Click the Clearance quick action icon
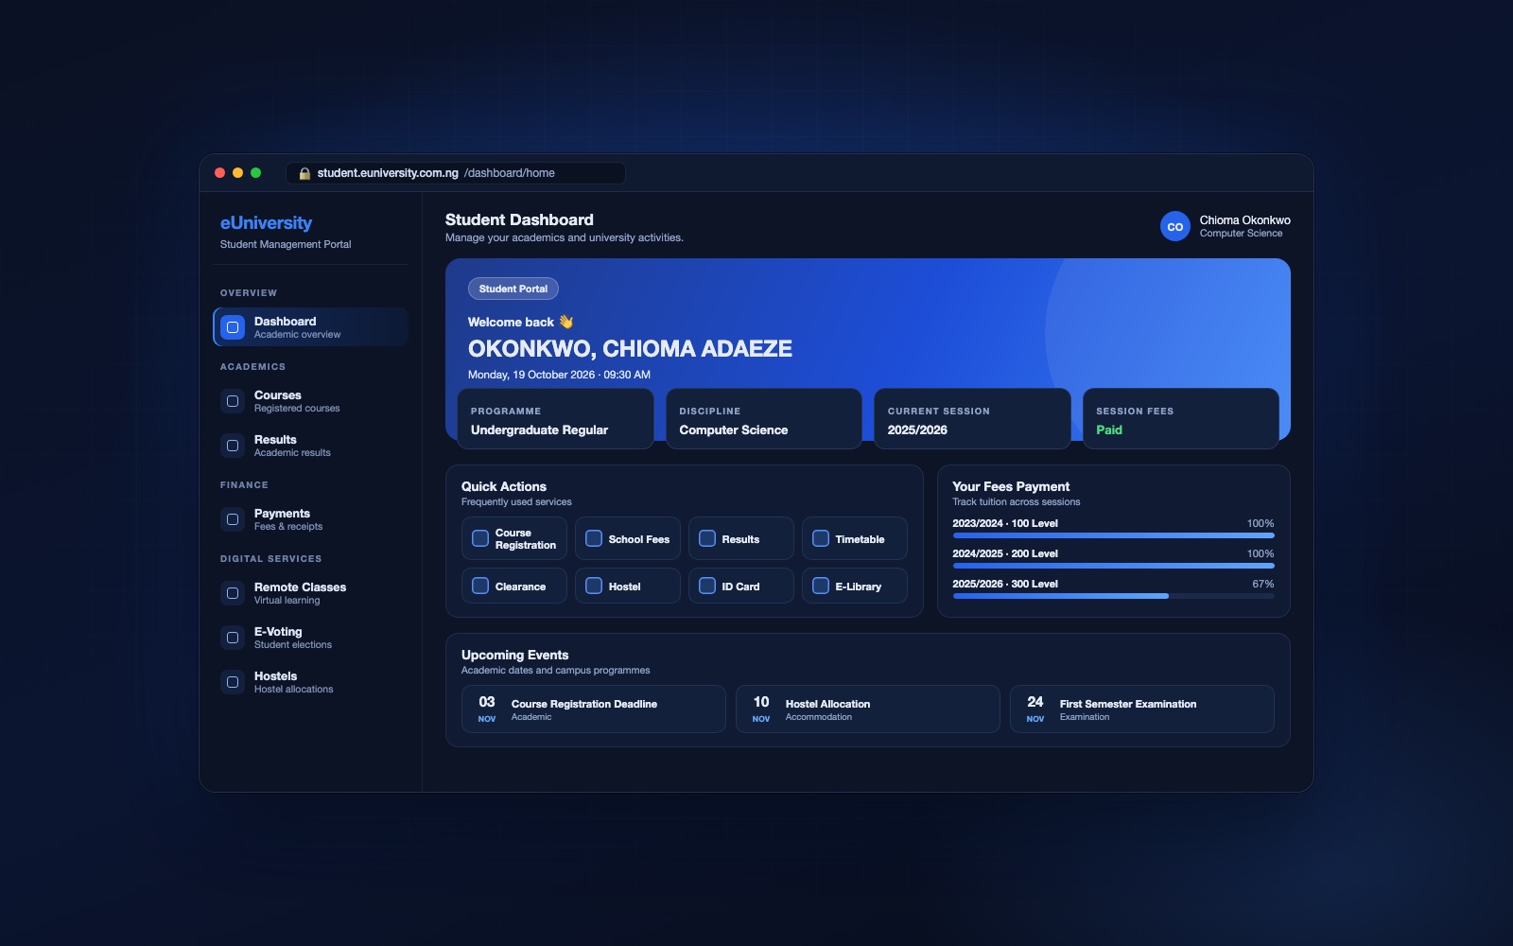Screen dimensions: 1513x946 (480, 586)
